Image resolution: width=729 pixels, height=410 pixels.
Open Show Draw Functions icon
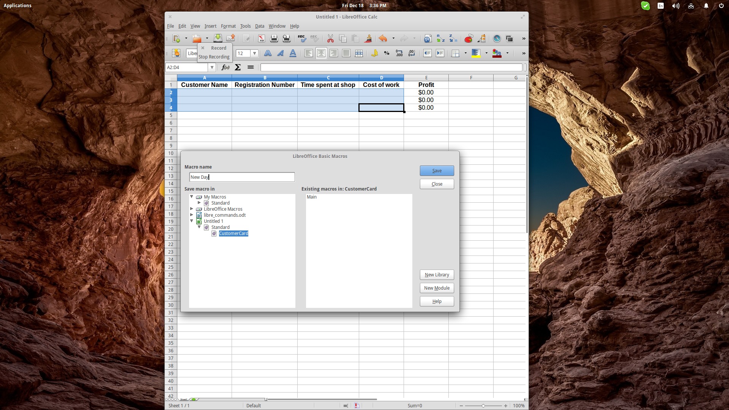click(481, 38)
